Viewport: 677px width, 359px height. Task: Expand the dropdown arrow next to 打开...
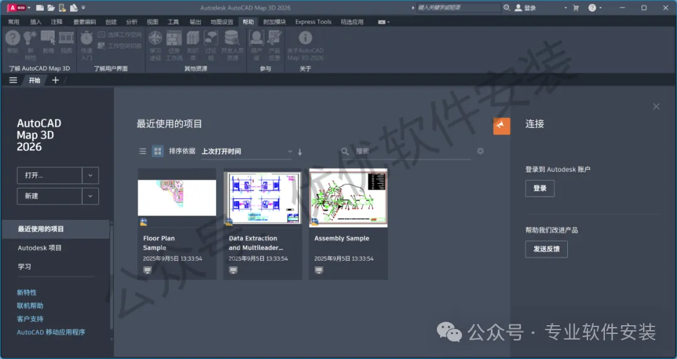click(x=90, y=175)
